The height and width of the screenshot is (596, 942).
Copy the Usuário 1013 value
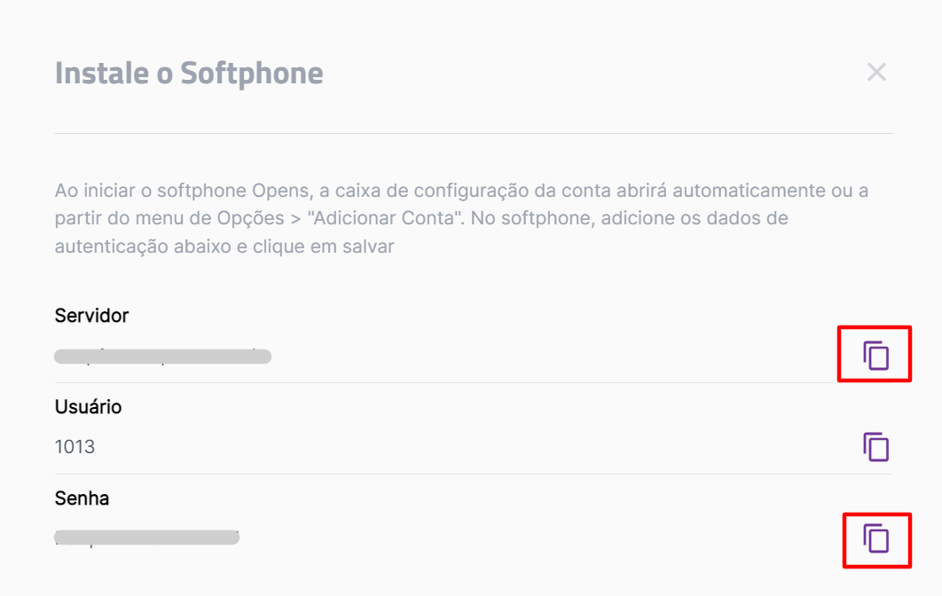pos(875,446)
